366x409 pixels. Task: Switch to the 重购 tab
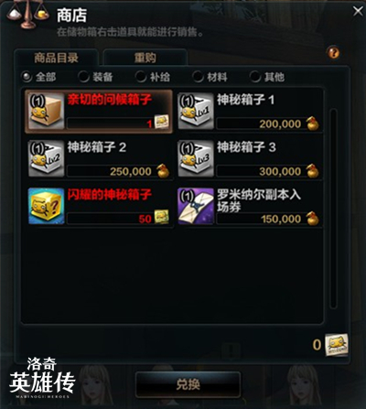coord(145,58)
